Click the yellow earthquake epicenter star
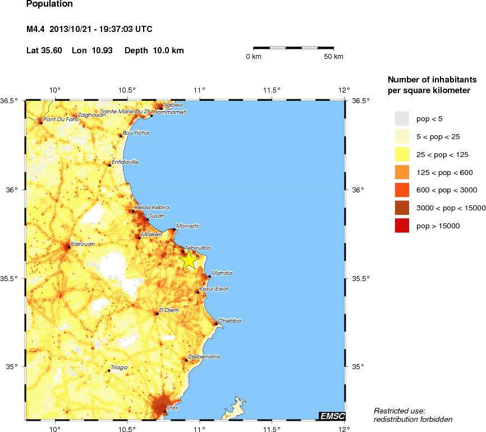 pos(189,260)
